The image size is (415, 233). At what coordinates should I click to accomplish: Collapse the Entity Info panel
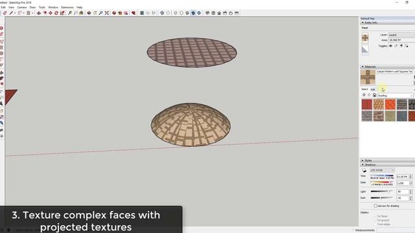coord(362,23)
